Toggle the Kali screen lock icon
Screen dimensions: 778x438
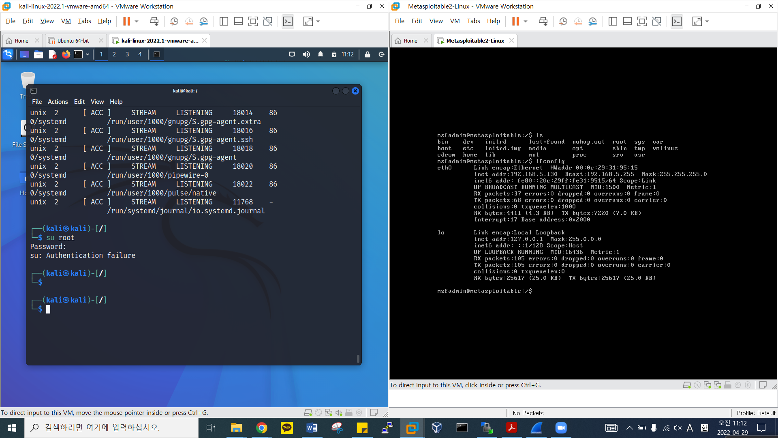pos(368,54)
